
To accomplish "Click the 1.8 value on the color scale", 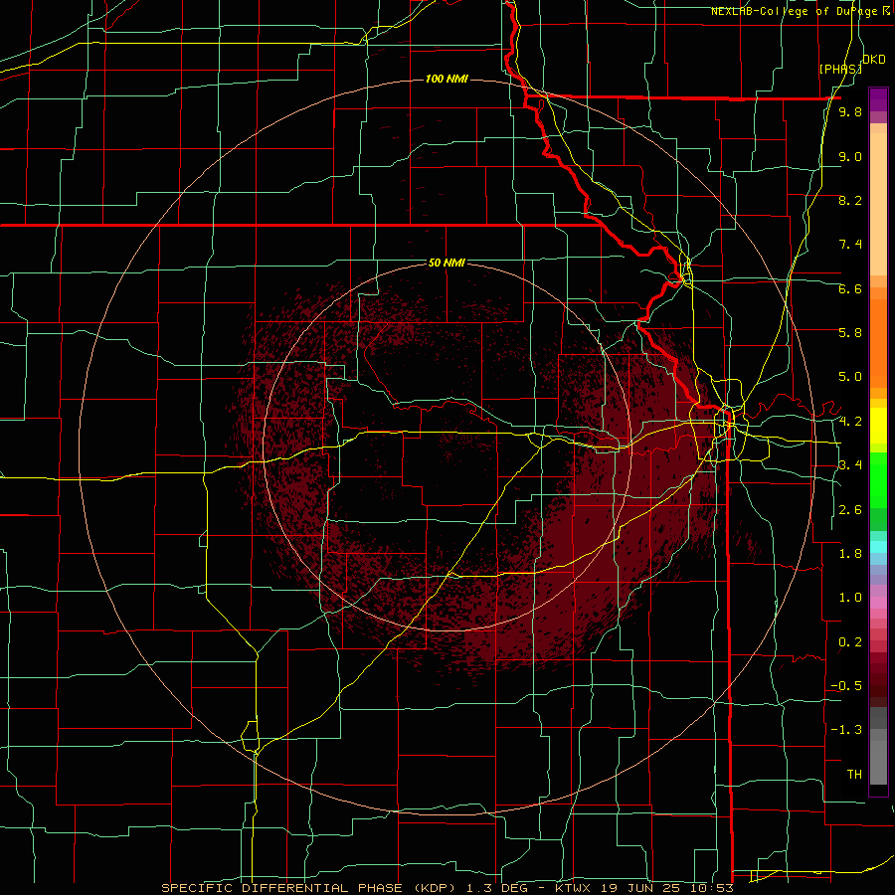I will click(x=850, y=554).
